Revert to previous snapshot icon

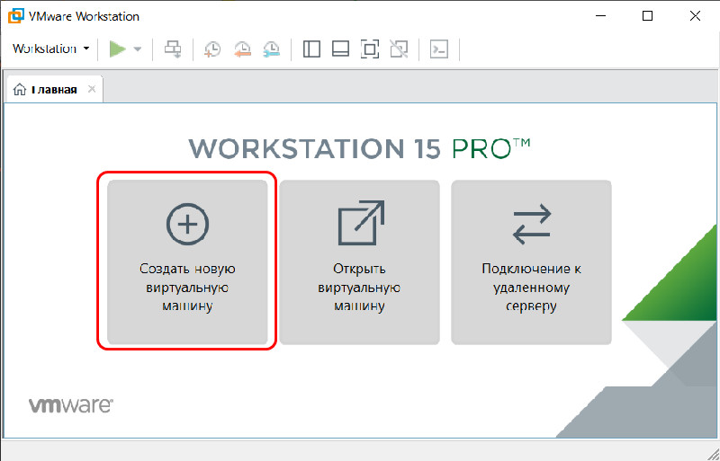tap(242, 49)
